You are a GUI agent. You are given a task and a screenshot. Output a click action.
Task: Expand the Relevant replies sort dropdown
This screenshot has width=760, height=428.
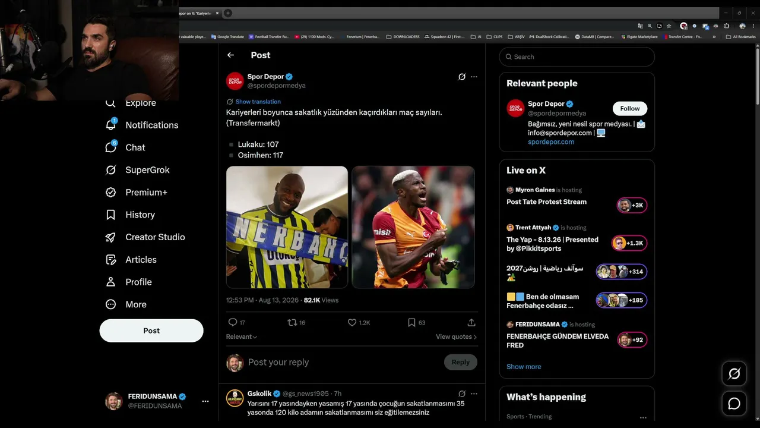[x=242, y=337]
